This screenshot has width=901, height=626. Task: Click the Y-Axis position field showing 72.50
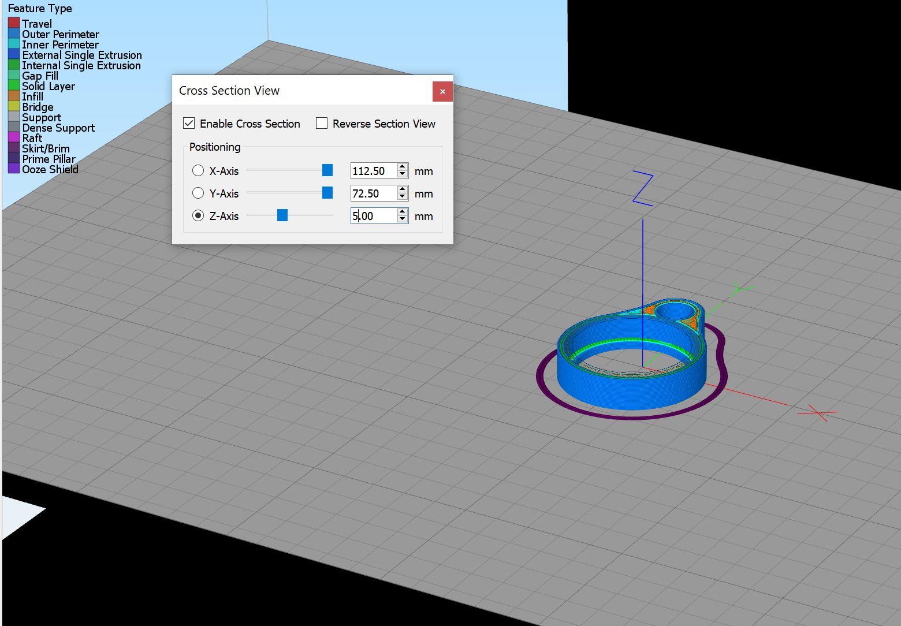click(x=374, y=193)
